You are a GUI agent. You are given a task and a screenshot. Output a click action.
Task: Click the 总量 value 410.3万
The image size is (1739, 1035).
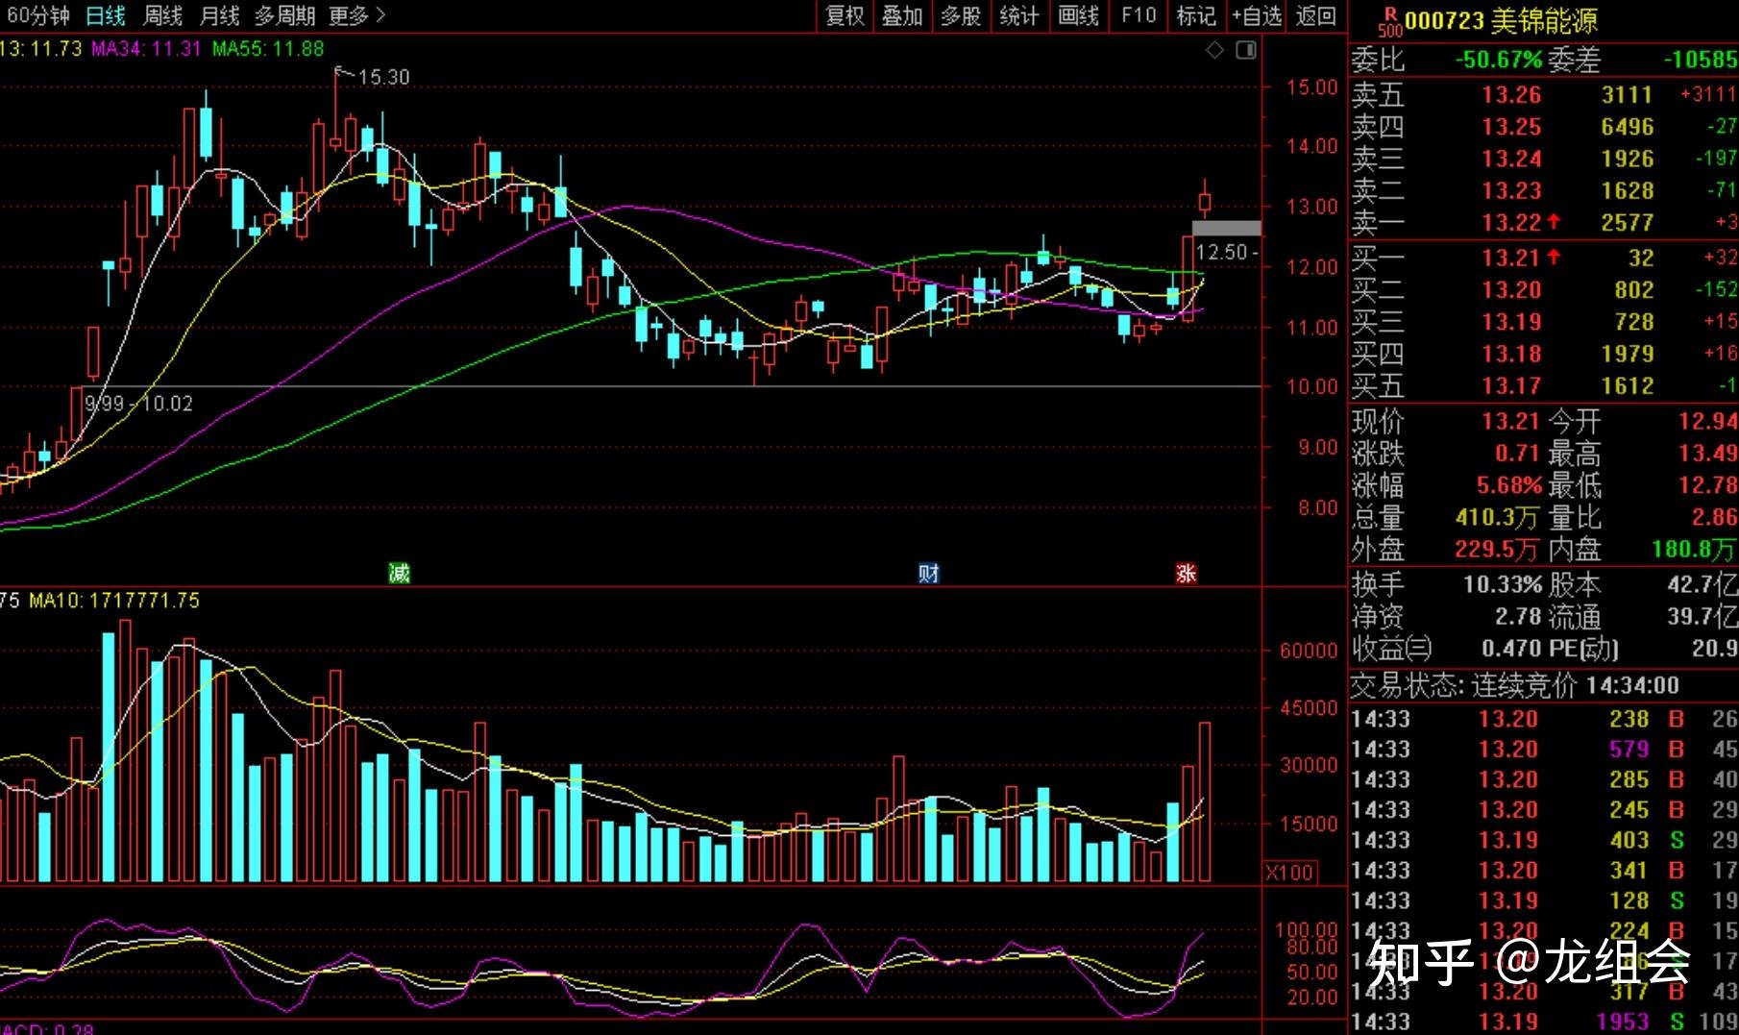tap(1497, 517)
